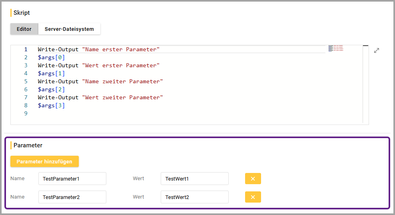This screenshot has height=215, width=395.
Task: Place cursor on "Name erster Parameter" line
Action: pos(99,50)
